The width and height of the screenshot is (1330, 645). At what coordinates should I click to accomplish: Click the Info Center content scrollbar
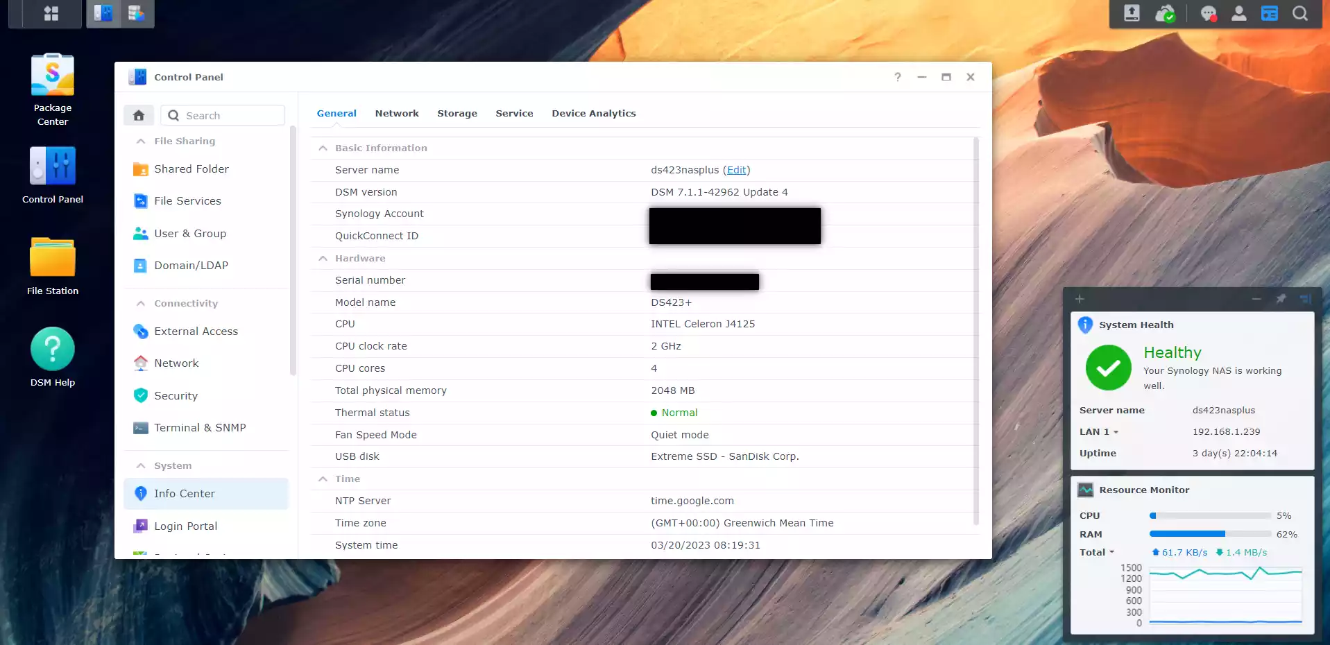976,331
